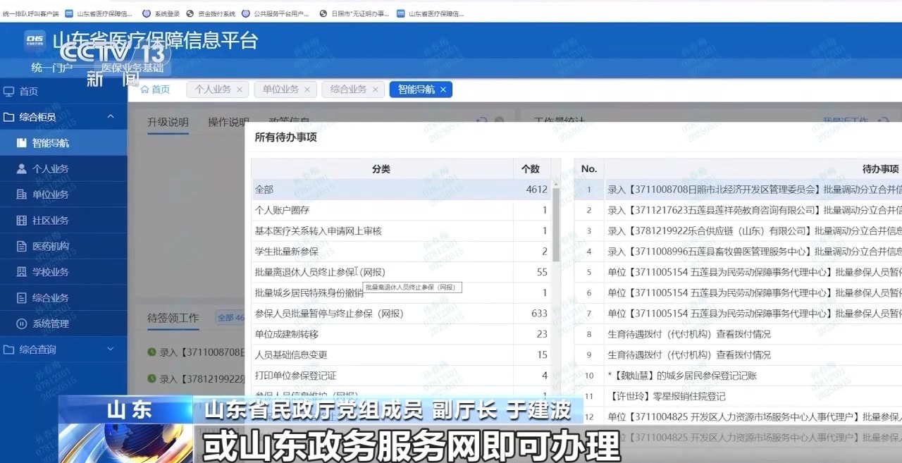This screenshot has width=902, height=463.
Task: Expand the 综合查询 sidebar group
Action: [110, 350]
